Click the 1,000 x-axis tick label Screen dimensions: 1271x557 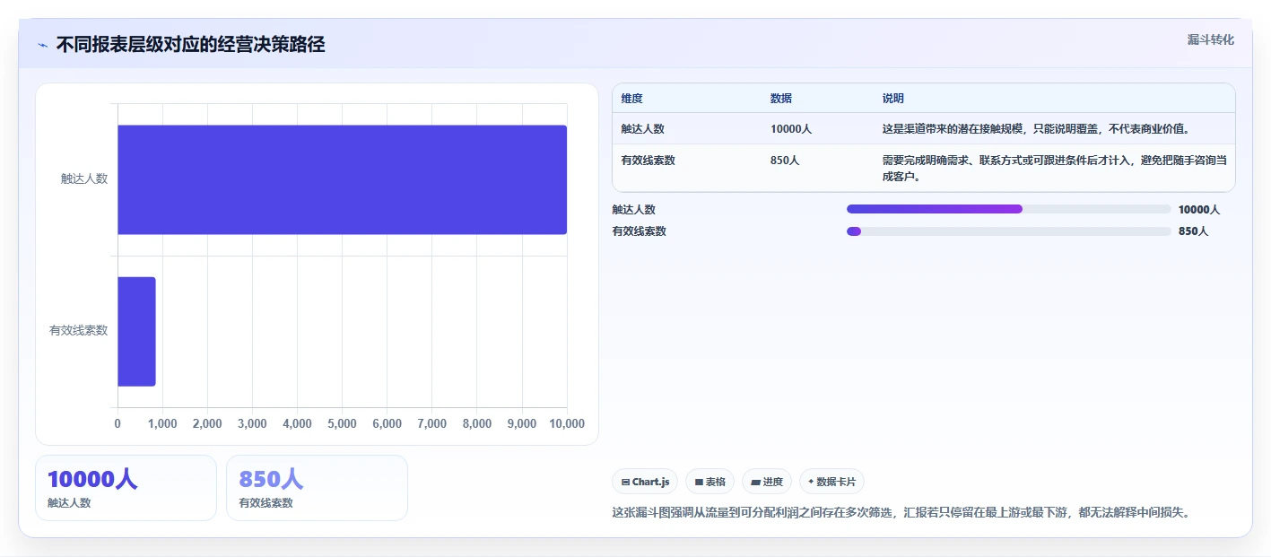[162, 423]
